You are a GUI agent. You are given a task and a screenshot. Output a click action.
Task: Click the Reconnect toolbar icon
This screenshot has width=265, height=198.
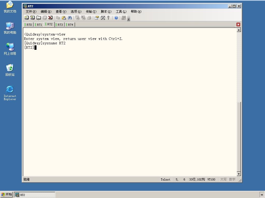click(45, 18)
